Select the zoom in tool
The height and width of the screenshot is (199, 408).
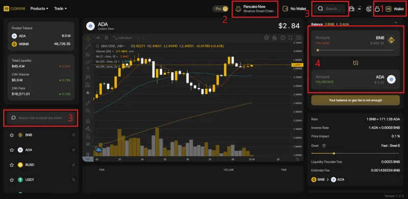(88, 110)
